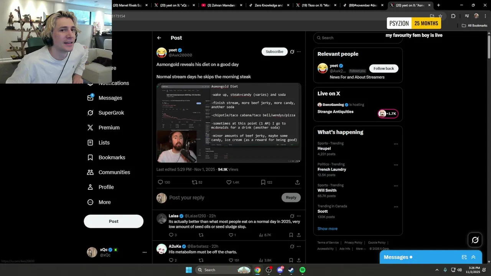Open Grok icon on A2uKa's reply
Viewport: 491px width, 276px height.
point(292,246)
